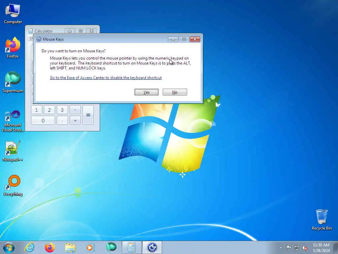This screenshot has width=338, height=254.
Task: Click the Calculator title bar icon
Action: pyautogui.click(x=31, y=31)
